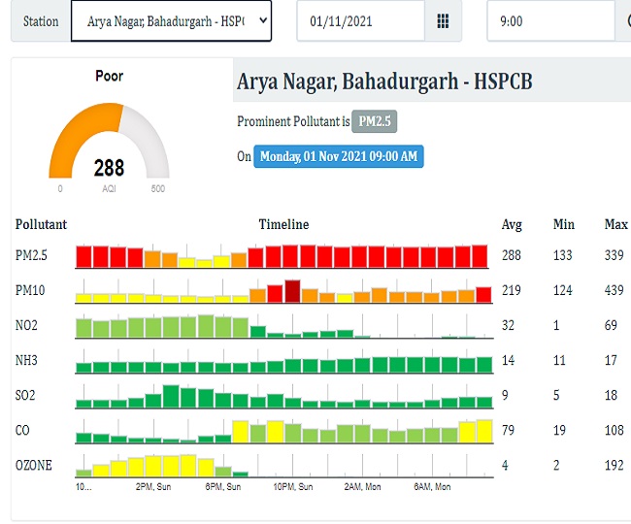This screenshot has width=631, height=524.
Task: Click the dark red PM10 bar in the timeline
Action: tap(292, 291)
